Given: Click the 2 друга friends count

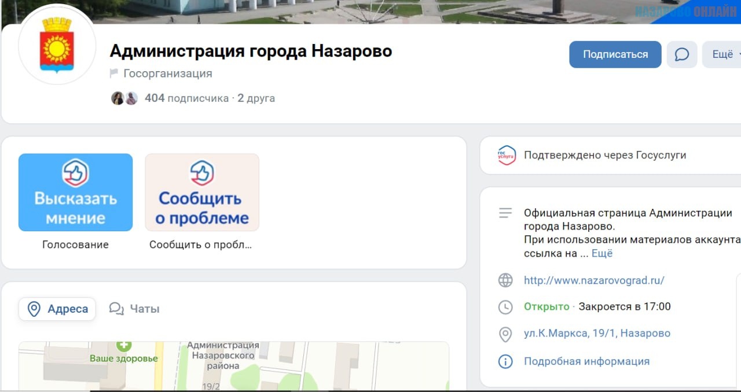Looking at the screenshot, I should tap(256, 98).
